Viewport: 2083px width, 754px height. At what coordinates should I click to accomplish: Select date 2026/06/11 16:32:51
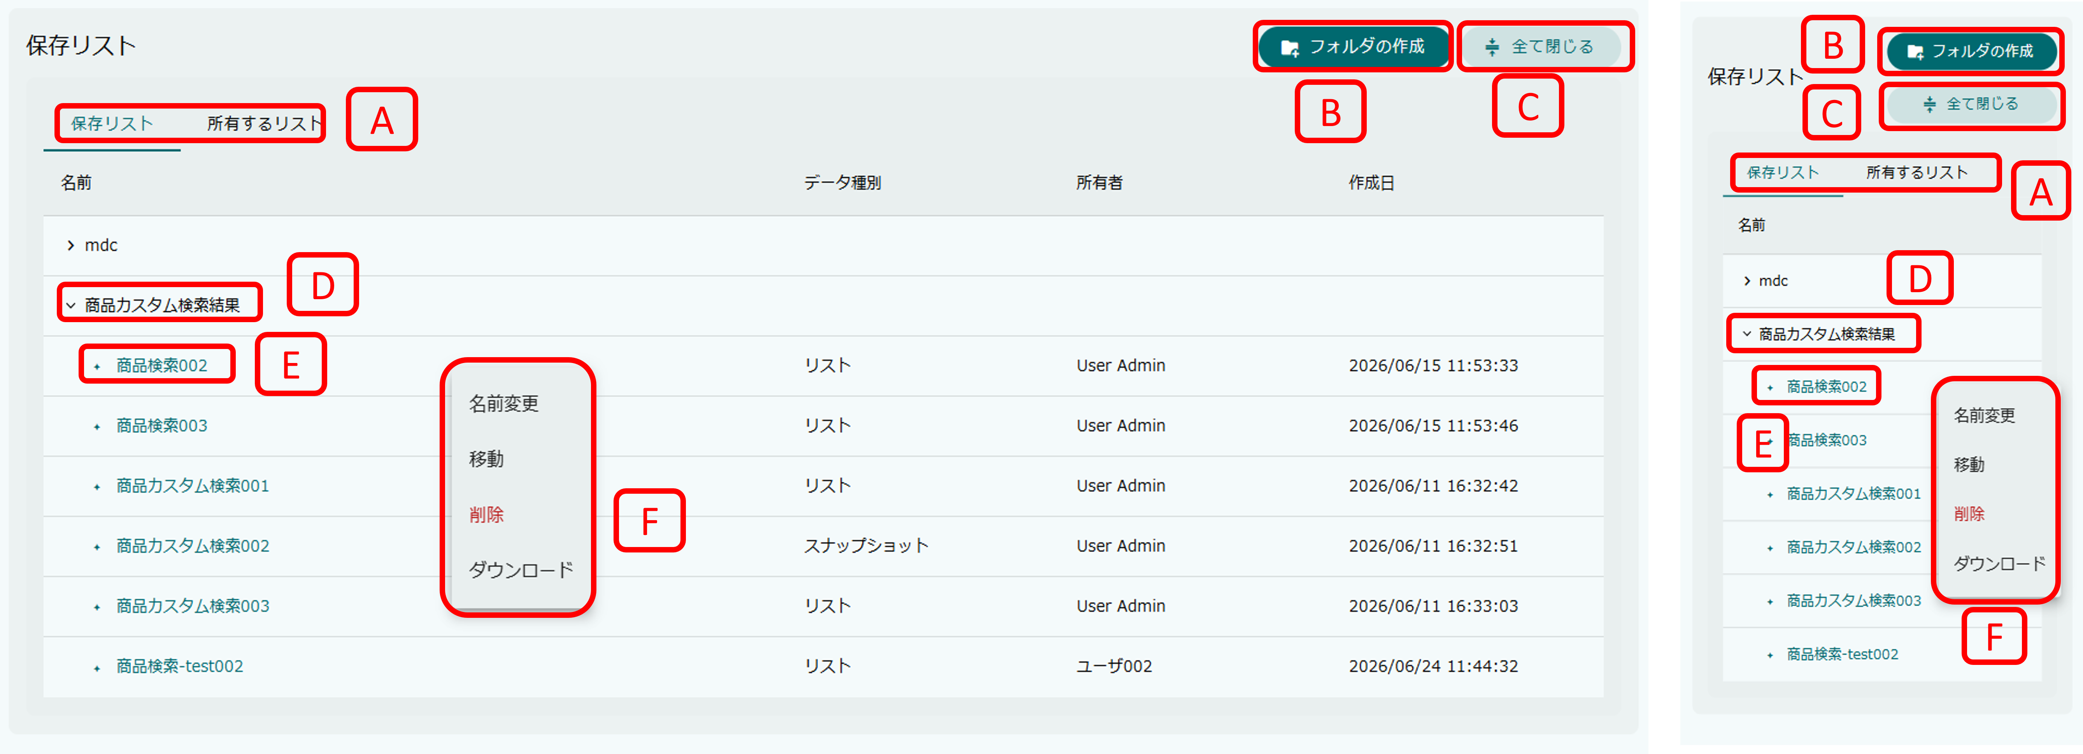pyautogui.click(x=1434, y=546)
